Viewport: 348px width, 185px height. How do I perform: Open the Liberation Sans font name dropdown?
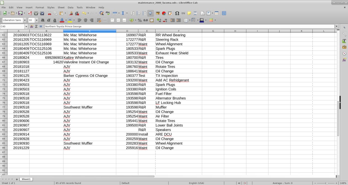25,20
